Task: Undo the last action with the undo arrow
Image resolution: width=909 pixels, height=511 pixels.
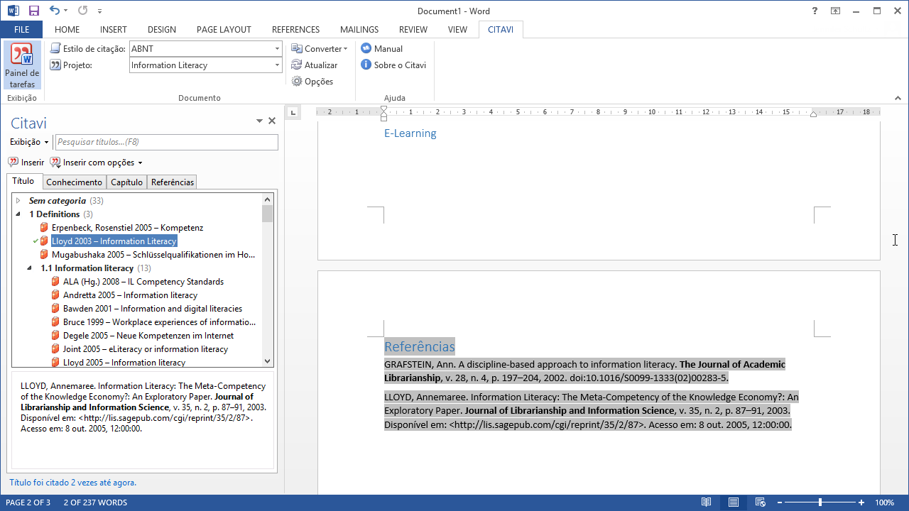Action: pos(55,11)
